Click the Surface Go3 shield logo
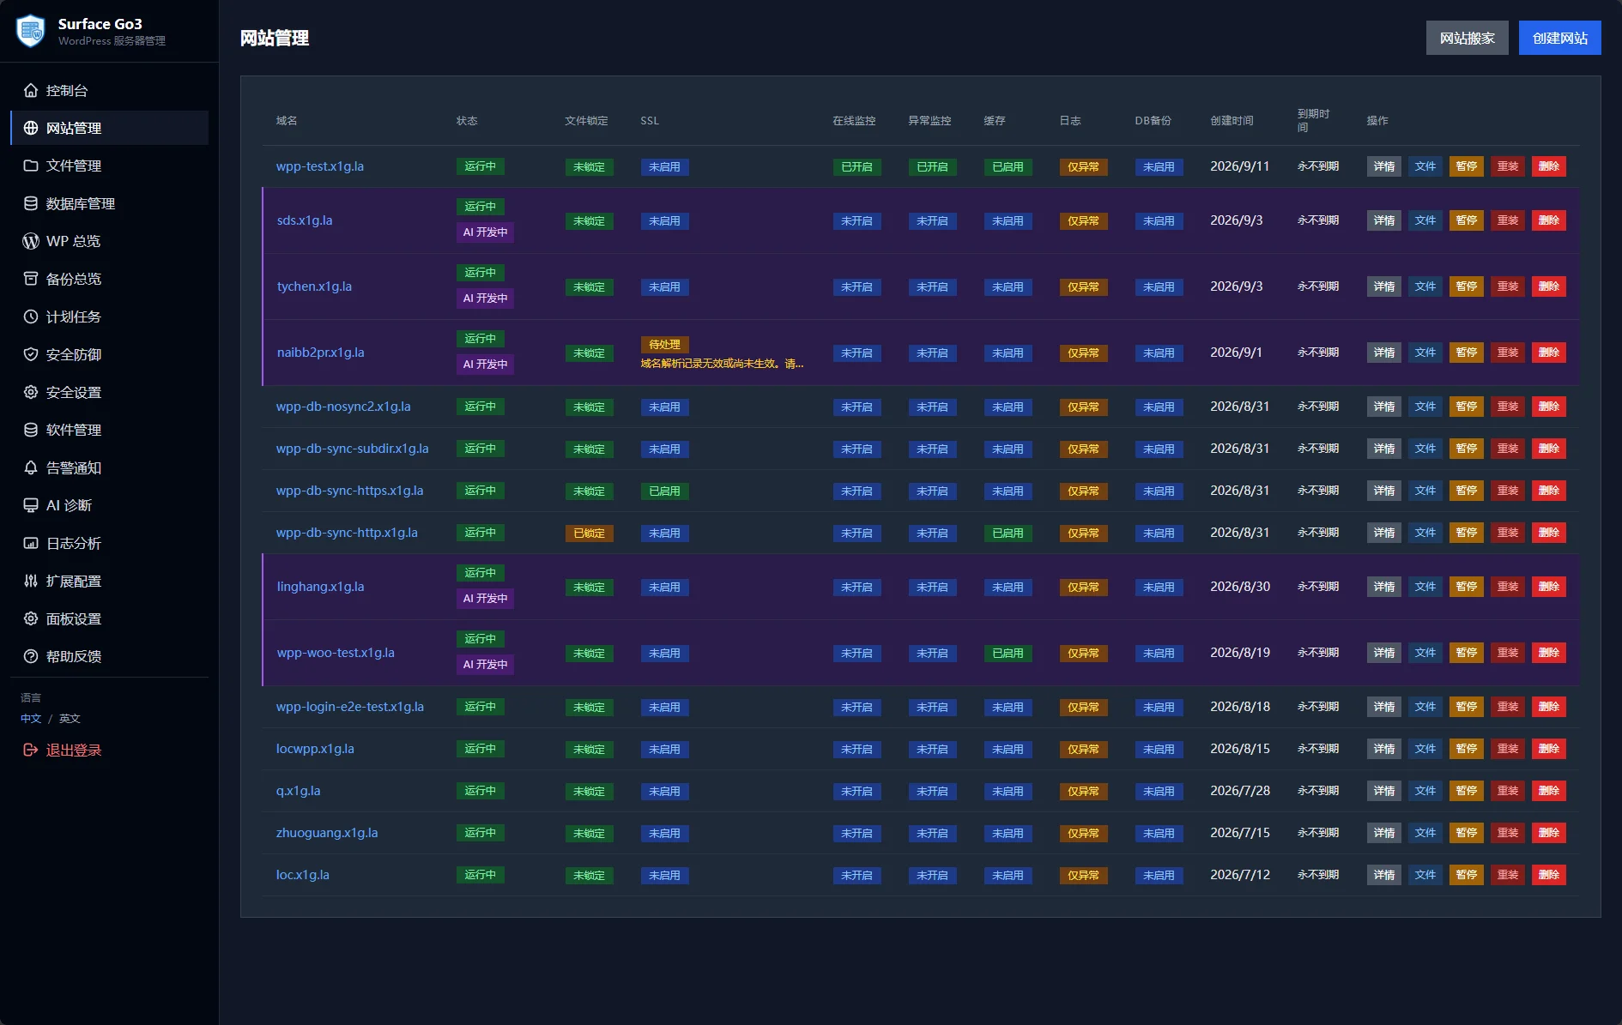 pyautogui.click(x=31, y=31)
